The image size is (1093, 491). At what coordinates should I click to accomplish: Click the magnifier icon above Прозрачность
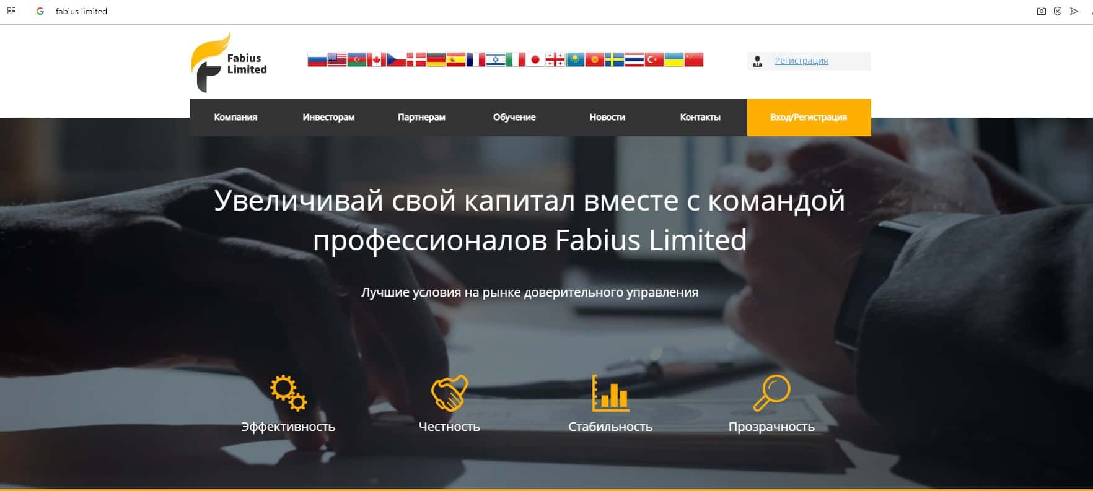tap(771, 393)
